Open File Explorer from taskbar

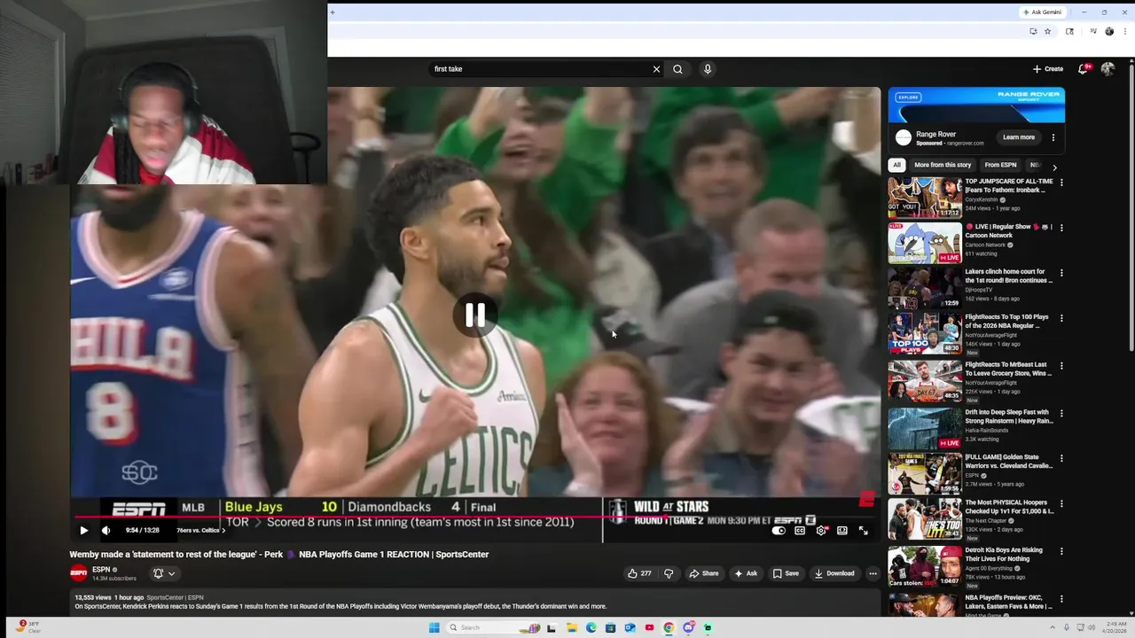tap(572, 627)
